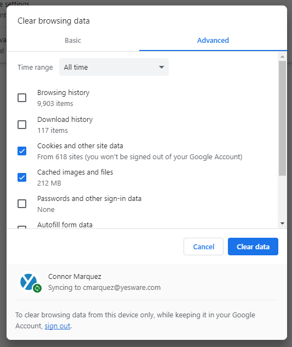292x347 pixels.
Task: Uncheck Cached images and files
Action: [22, 177]
